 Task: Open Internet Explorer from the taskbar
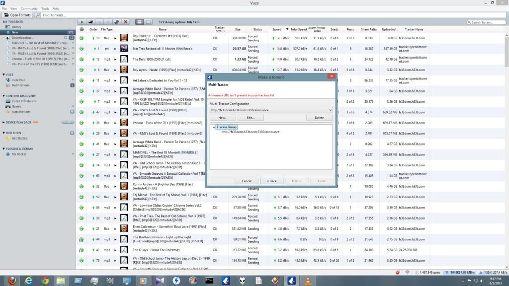(x=28, y=281)
